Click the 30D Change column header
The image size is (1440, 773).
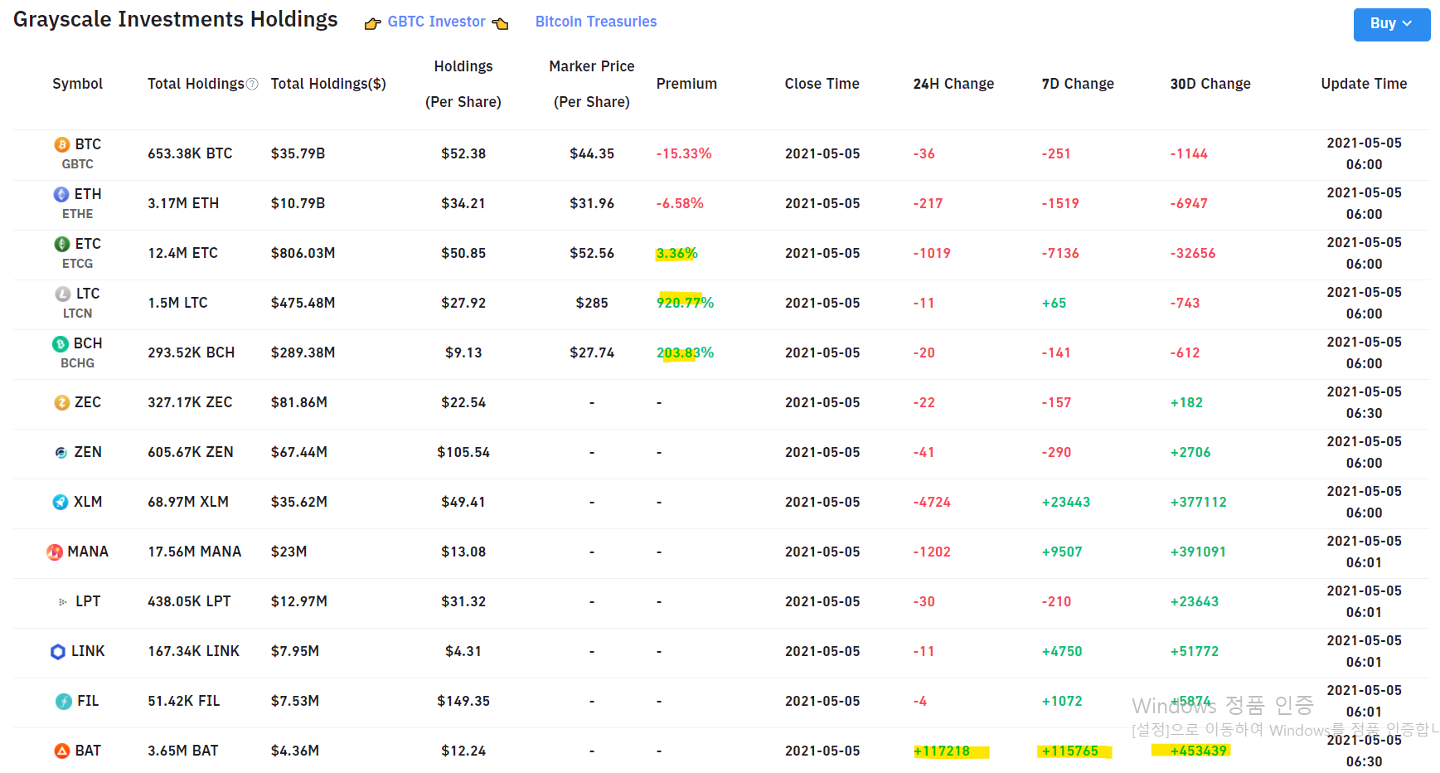coord(1210,84)
